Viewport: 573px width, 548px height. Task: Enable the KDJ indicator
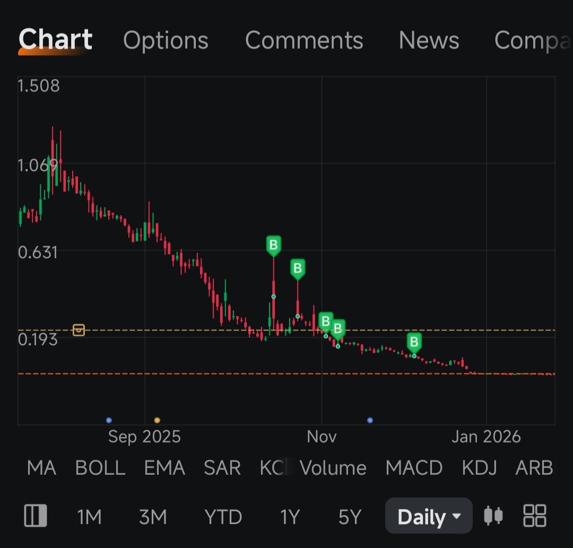click(479, 467)
